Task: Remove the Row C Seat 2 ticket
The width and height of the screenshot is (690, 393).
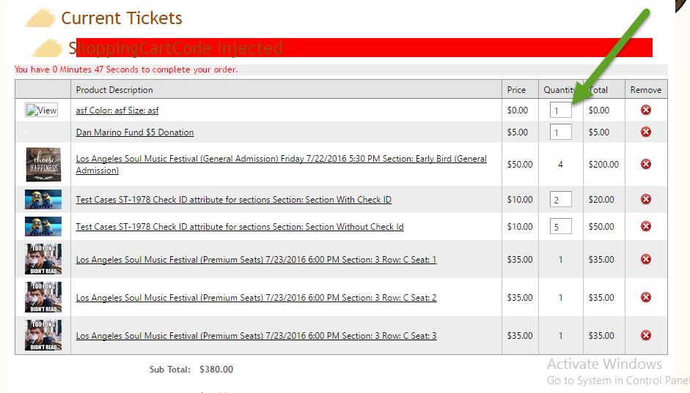Action: [646, 297]
